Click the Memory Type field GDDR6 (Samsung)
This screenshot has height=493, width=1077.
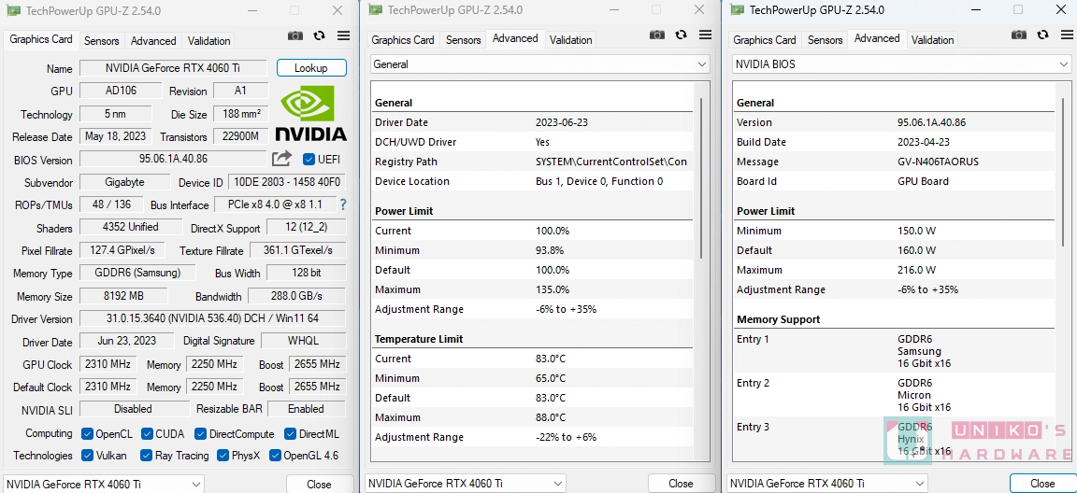click(137, 273)
